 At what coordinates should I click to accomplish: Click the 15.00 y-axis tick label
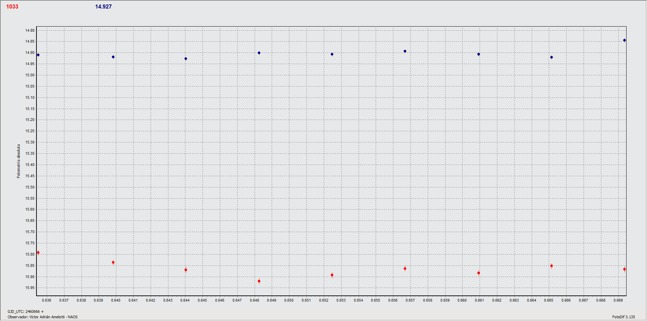point(30,75)
